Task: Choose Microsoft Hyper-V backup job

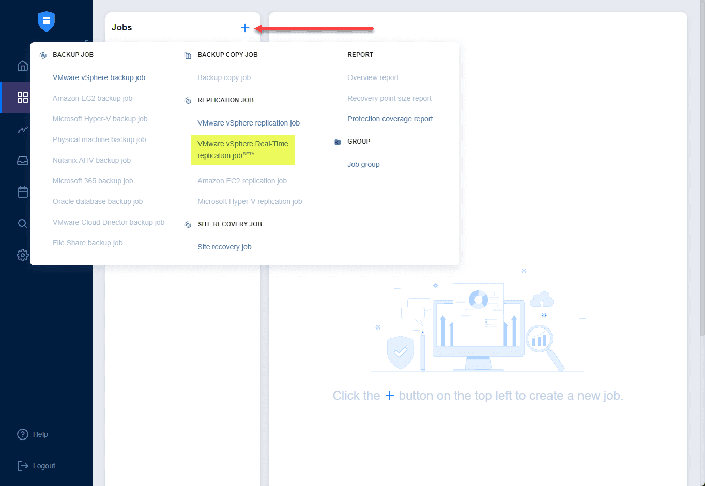Action: pyautogui.click(x=100, y=119)
